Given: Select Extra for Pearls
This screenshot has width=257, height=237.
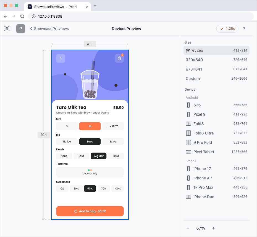Looking at the screenshot, I should tap(116, 156).
